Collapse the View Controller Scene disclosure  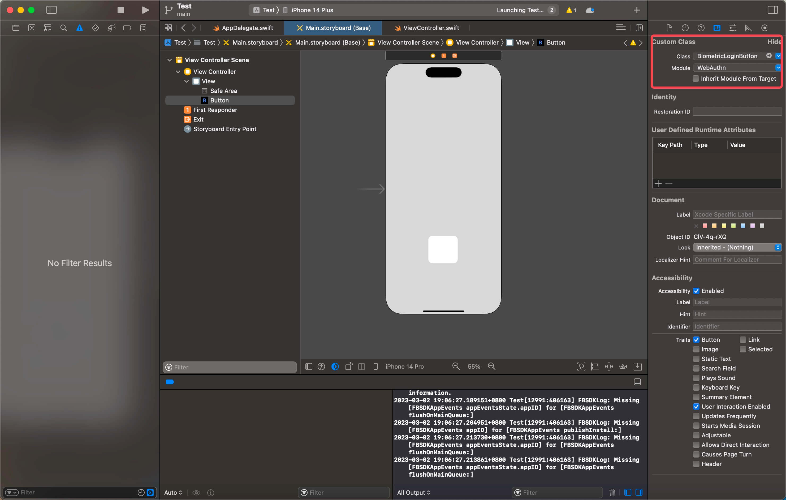tap(169, 60)
